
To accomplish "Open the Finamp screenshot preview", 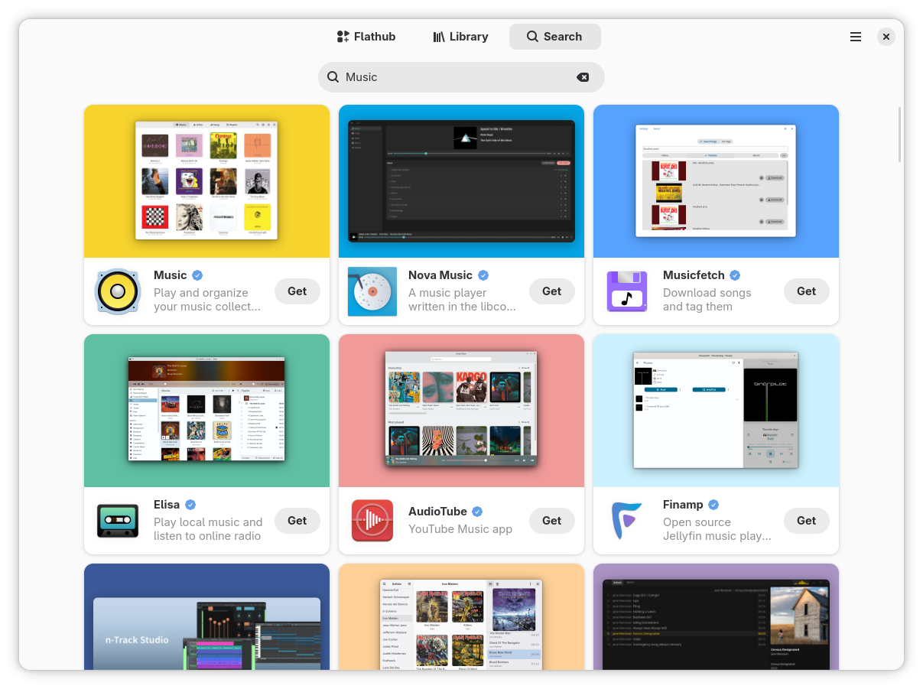I will [716, 411].
